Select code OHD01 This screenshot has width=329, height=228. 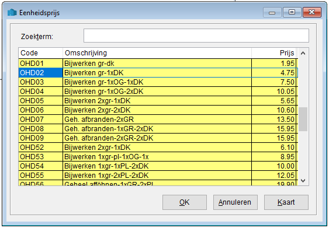pyautogui.click(x=41, y=64)
